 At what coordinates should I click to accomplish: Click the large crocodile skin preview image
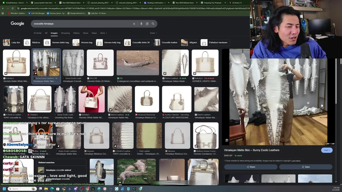click(x=278, y=97)
